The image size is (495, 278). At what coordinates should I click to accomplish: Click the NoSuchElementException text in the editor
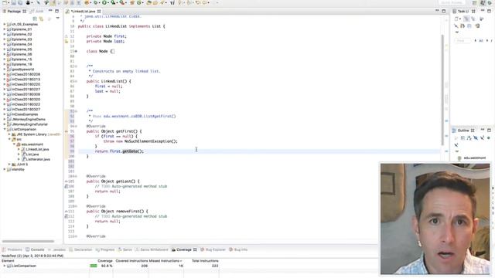[150, 141]
